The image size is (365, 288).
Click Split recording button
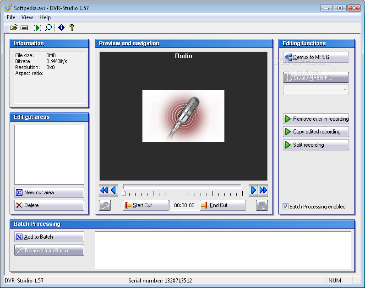click(316, 145)
